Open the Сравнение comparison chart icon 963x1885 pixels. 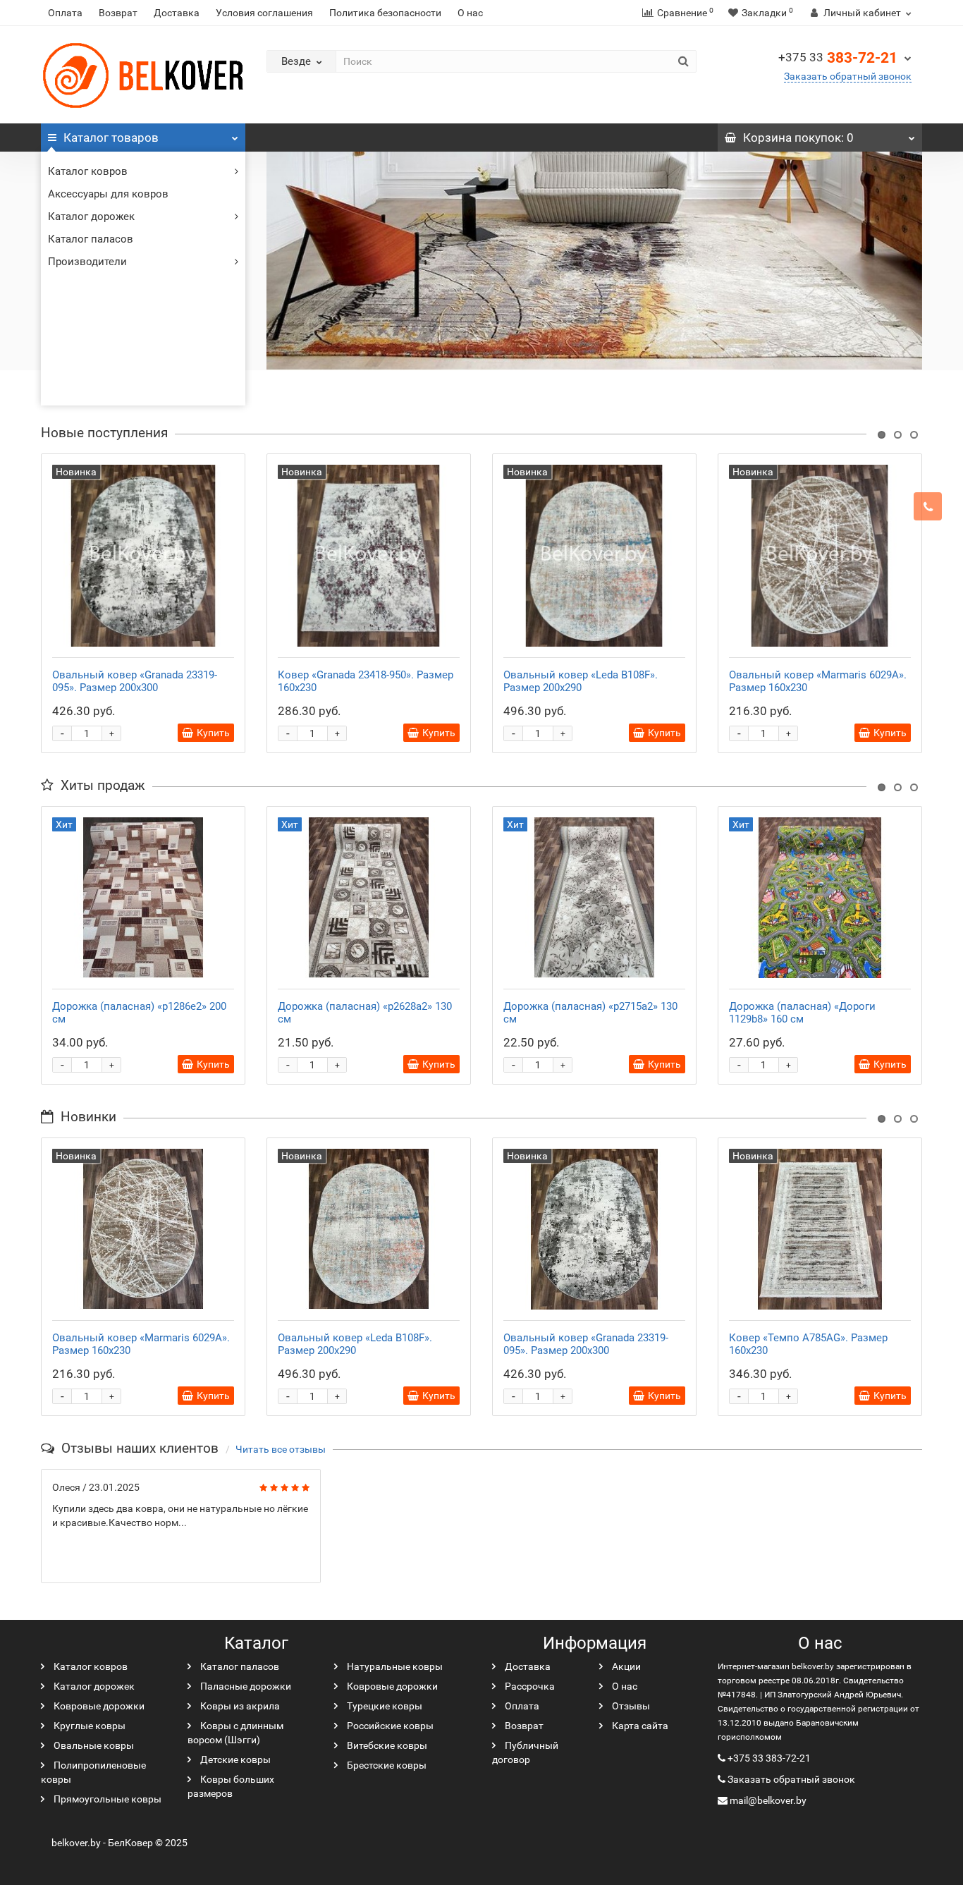(x=647, y=13)
